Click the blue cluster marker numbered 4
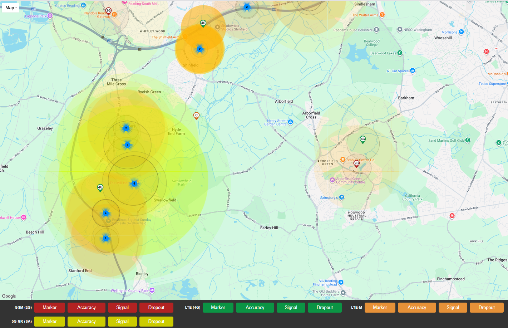Screen dimensions: 508x328 pos(105,213)
